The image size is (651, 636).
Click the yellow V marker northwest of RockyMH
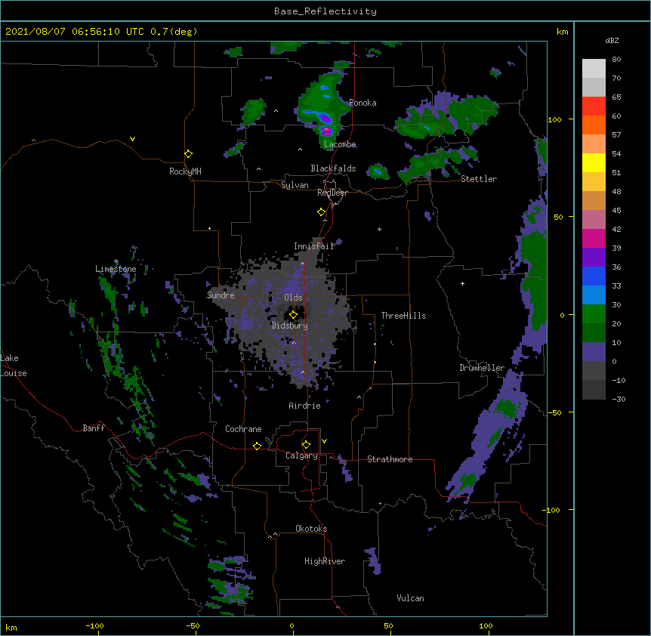click(132, 139)
